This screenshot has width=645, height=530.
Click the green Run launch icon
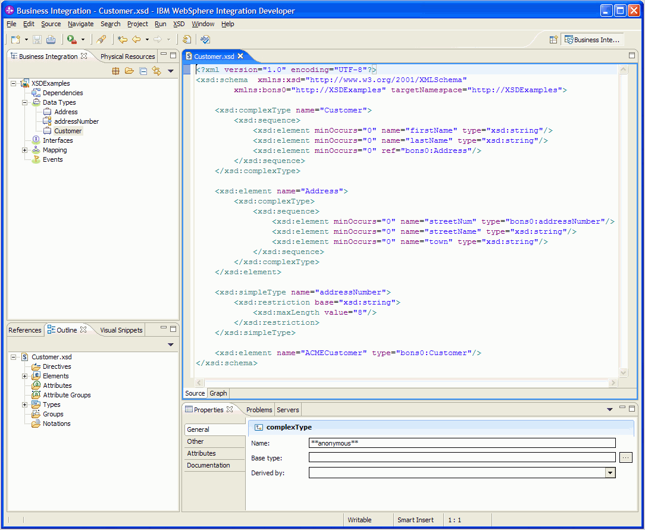pyautogui.click(x=71, y=40)
